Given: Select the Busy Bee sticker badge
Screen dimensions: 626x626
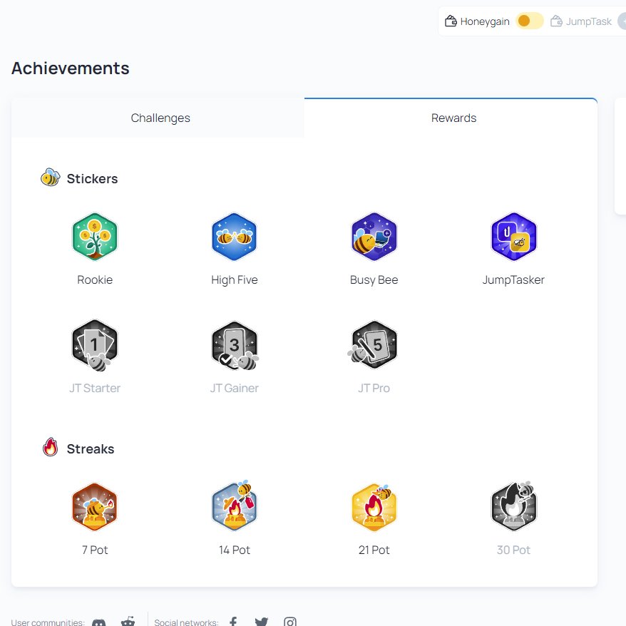Looking at the screenshot, I should pos(374,237).
